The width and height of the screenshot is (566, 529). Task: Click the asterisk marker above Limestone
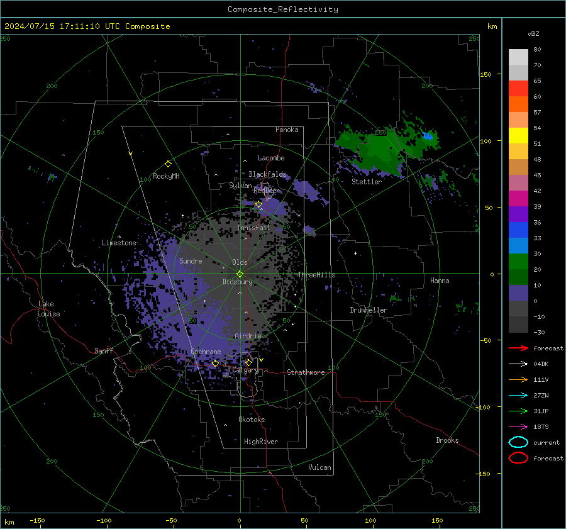click(119, 237)
